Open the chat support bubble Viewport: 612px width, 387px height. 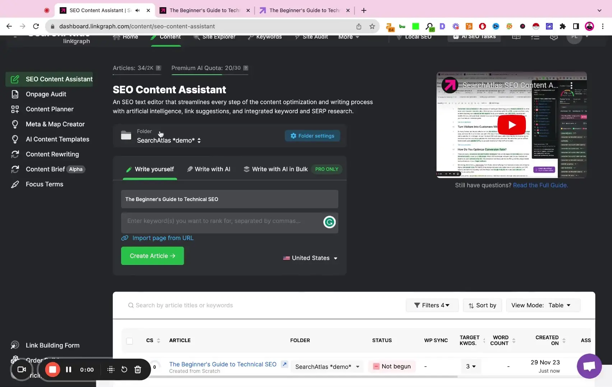(x=589, y=366)
